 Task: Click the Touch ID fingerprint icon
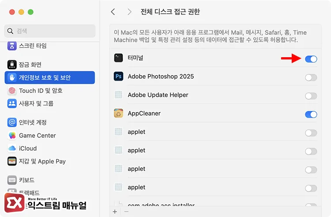[12, 91]
